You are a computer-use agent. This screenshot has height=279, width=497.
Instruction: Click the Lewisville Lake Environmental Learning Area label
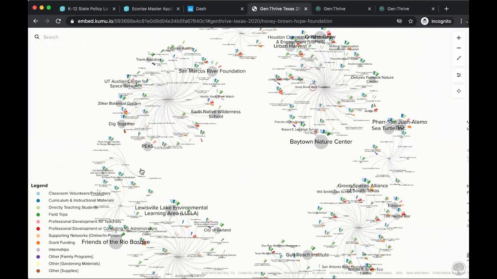[171, 210]
